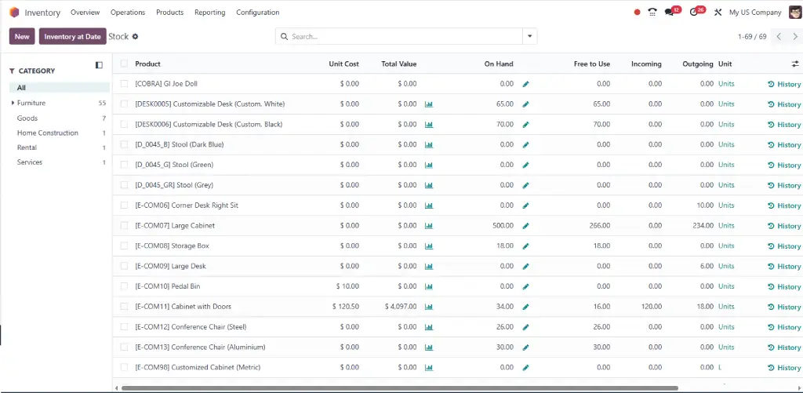This screenshot has width=803, height=393.
Task: Click the Inventory at Date button
Action: [x=72, y=37]
